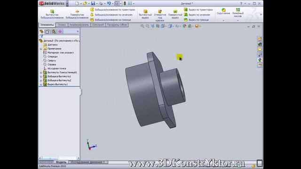Undo the last action with the blue arrow
The height and width of the screenshot is (169, 301).
109,3
